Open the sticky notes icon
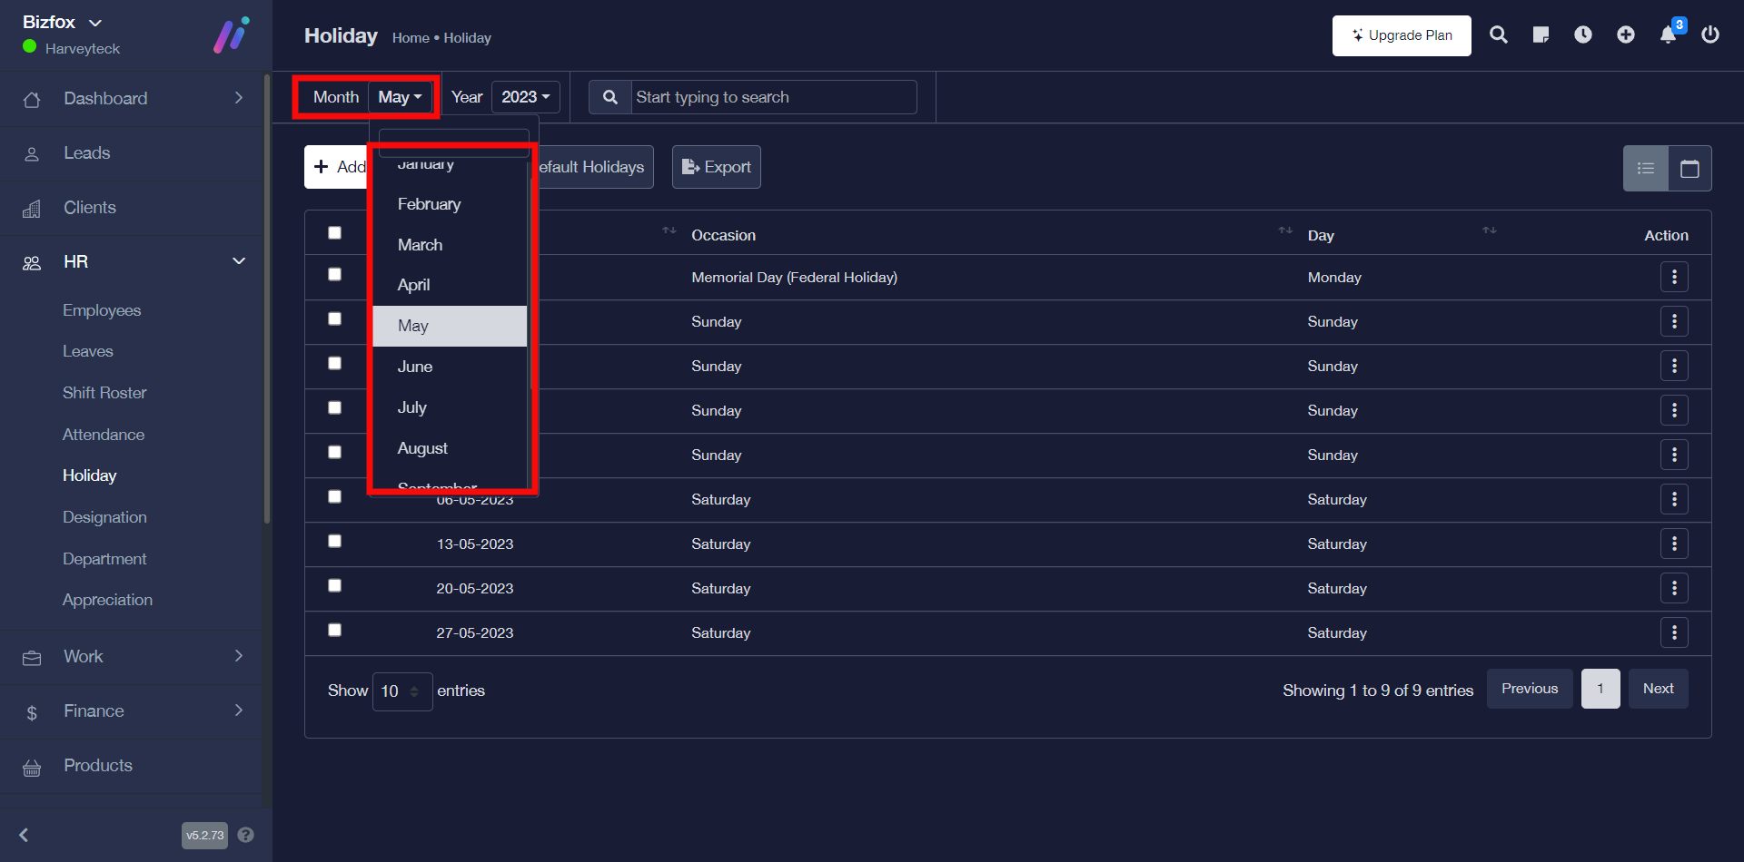The height and width of the screenshot is (862, 1744). (x=1541, y=35)
